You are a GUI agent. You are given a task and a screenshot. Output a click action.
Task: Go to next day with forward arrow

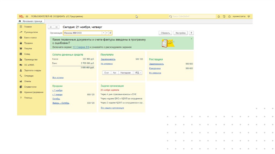pyautogui.click(x=56, y=27)
